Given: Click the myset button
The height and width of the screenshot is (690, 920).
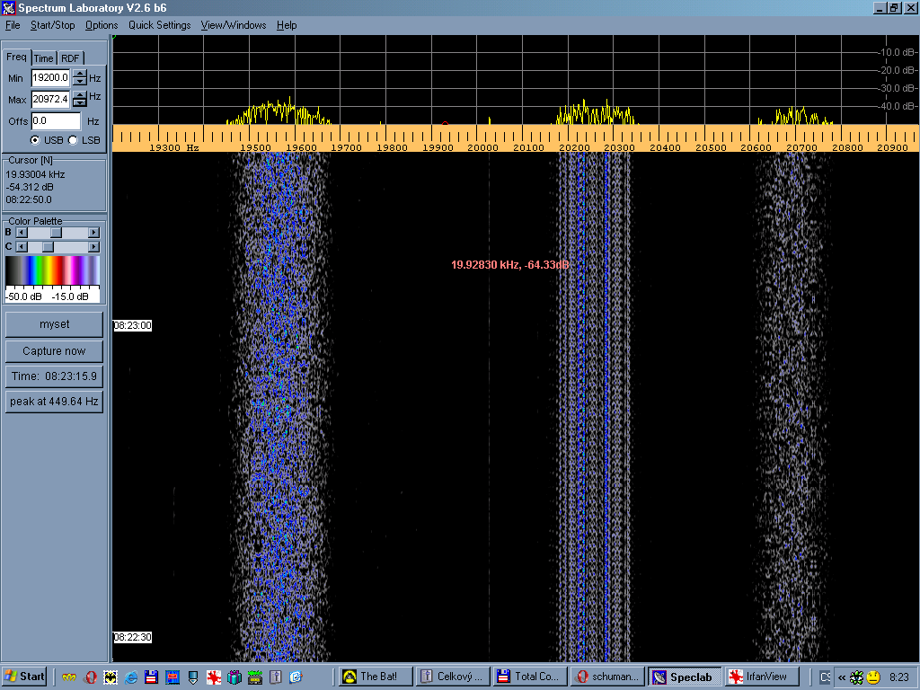Looking at the screenshot, I should click(54, 324).
